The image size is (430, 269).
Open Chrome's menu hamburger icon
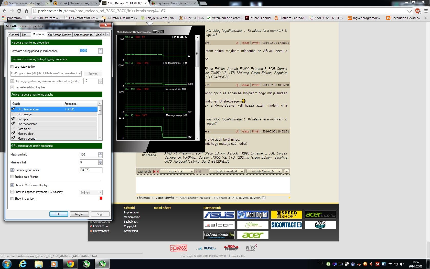click(x=426, y=11)
